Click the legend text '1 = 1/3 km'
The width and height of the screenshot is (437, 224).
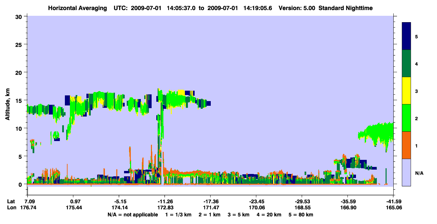point(178,214)
